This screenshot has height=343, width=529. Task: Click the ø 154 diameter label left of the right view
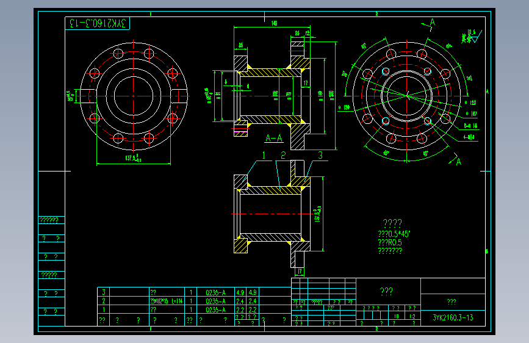[x=344, y=107]
